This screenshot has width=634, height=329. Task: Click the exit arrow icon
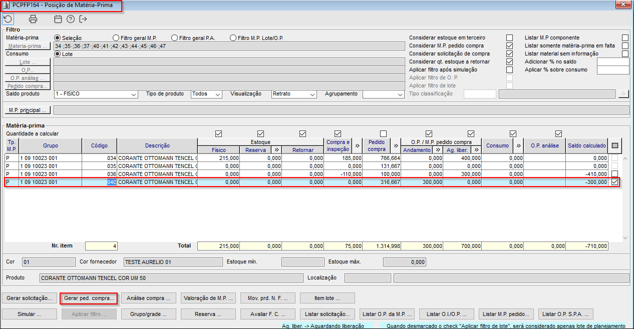point(83,19)
